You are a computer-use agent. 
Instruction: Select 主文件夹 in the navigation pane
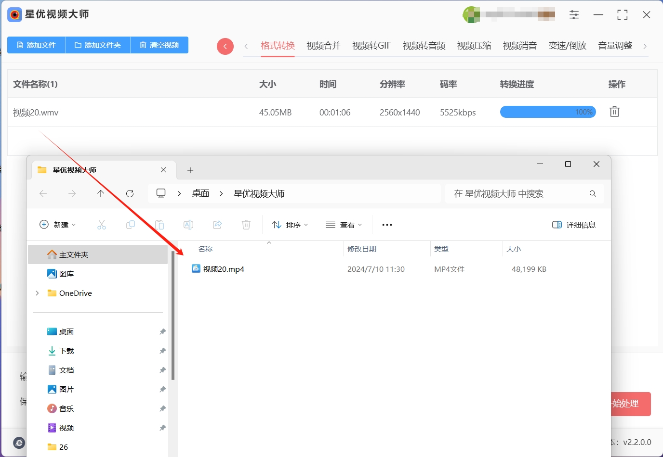[98, 254]
